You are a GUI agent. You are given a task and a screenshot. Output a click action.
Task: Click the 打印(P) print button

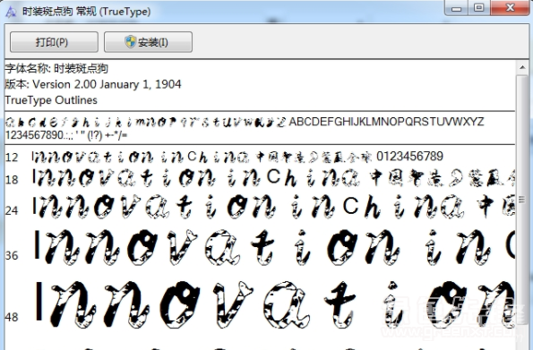(x=54, y=42)
